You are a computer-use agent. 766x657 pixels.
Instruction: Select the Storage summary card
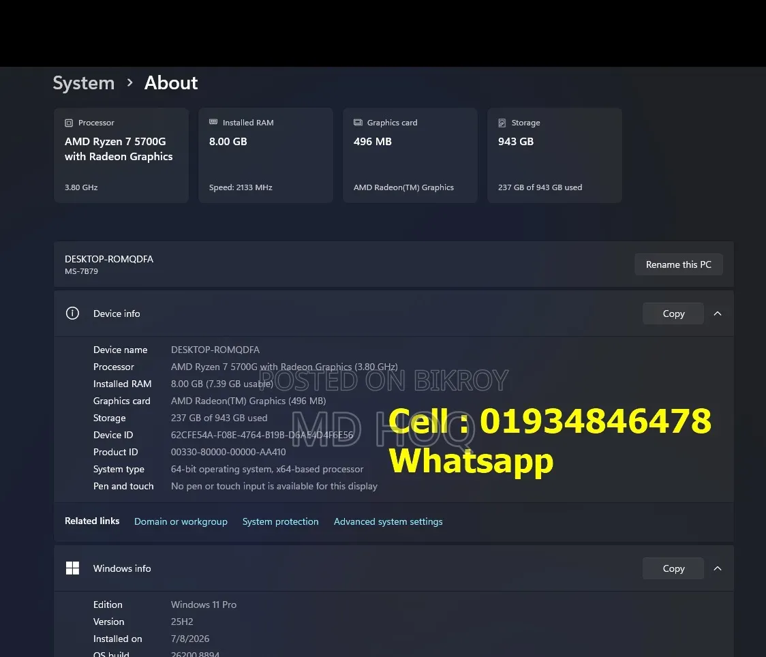pos(555,155)
